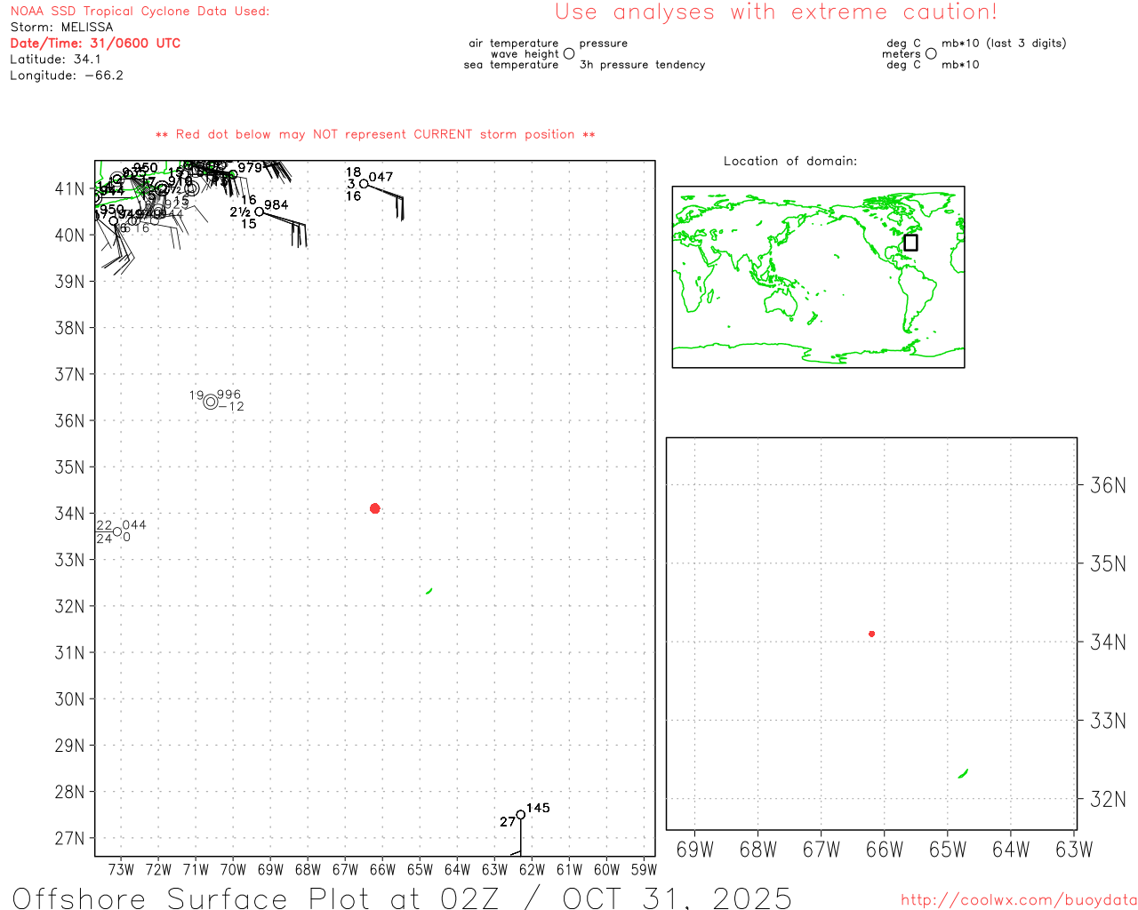Open the coolwx.com/buoydata link
1138x910 pixels.
click(1019, 900)
